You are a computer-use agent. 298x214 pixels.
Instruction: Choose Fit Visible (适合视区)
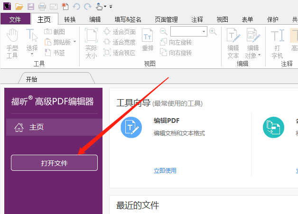pos(120,53)
